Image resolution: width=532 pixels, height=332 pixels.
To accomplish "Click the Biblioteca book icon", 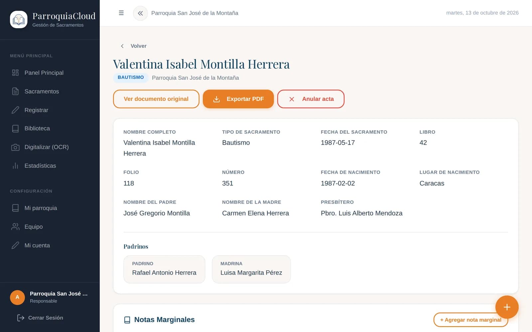I will 15,128.
